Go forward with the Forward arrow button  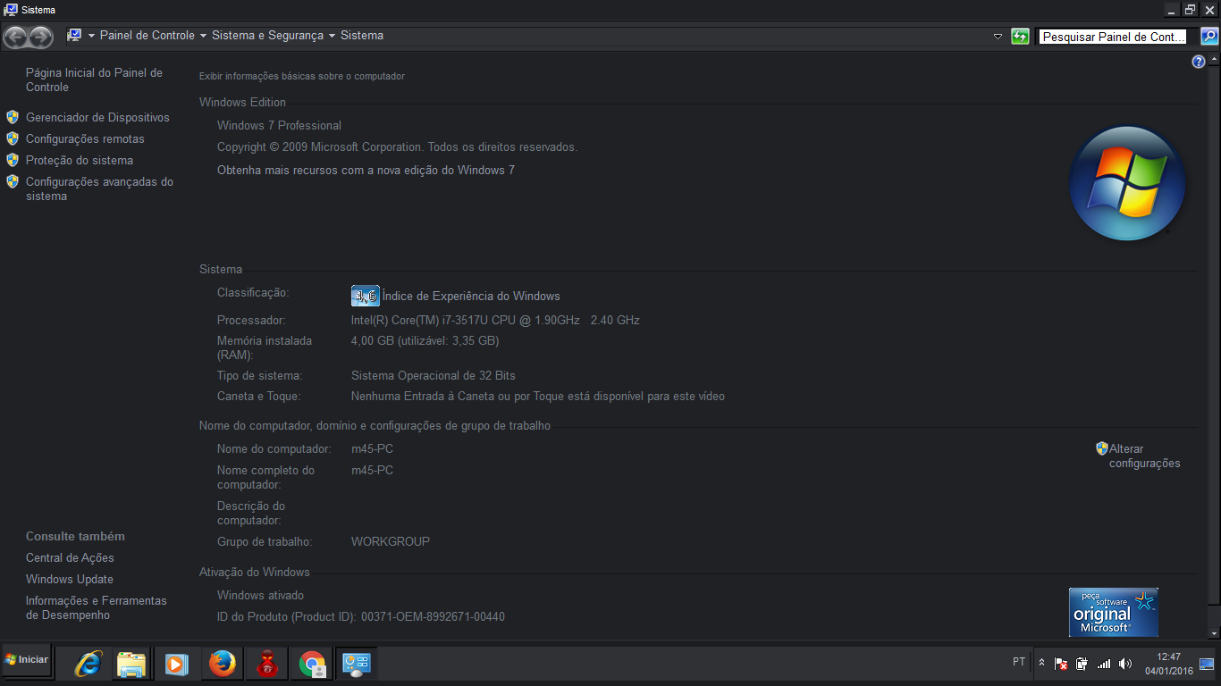(41, 37)
